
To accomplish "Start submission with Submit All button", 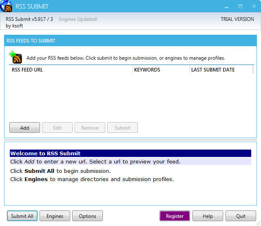I will pos(22,216).
